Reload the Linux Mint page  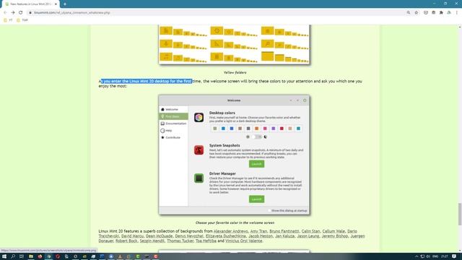[x=21, y=13]
